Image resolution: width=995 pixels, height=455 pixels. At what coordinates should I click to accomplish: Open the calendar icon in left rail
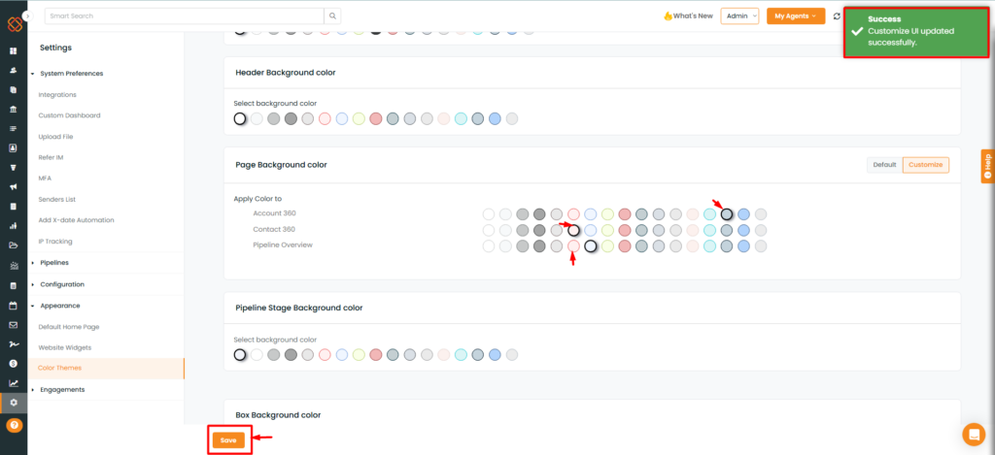coord(14,306)
